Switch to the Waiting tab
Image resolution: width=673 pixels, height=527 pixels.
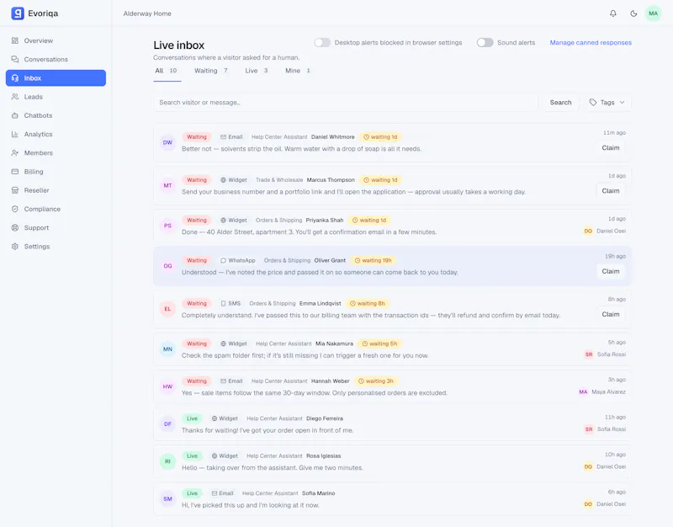211,71
